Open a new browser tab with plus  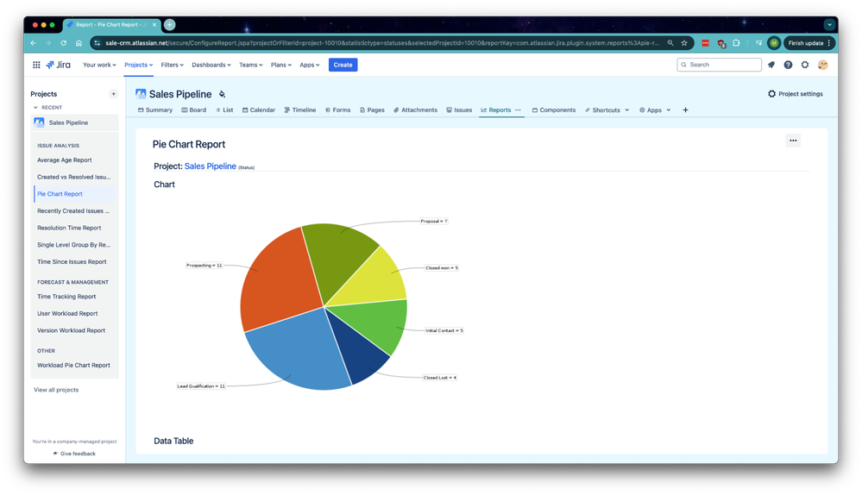pos(170,24)
